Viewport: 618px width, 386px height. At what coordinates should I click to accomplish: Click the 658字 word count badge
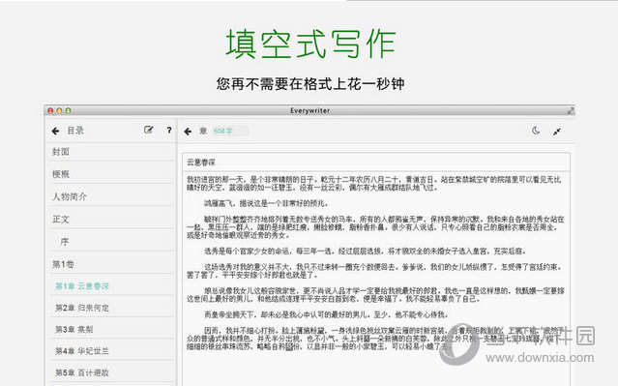[x=230, y=131]
